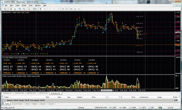The image size is (182, 110).
Task: Zoom in on the chart
Action: (x=20, y=9)
